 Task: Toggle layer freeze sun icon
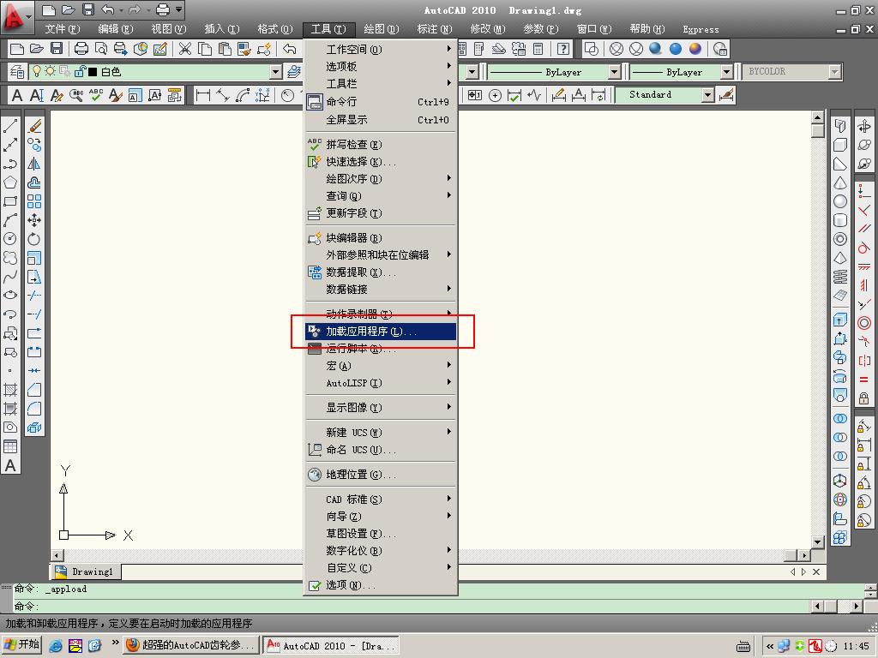[x=51, y=71]
